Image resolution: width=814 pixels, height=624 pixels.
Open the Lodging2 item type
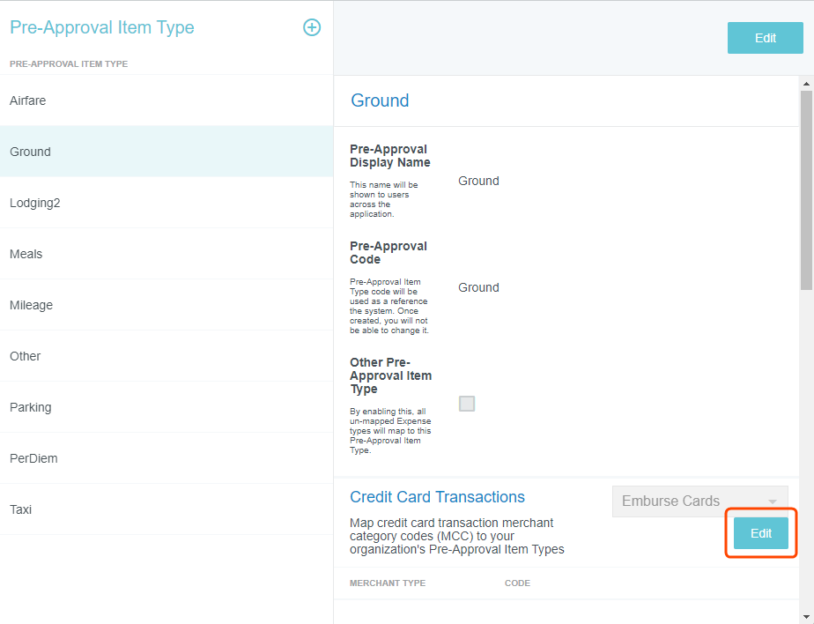[x=34, y=203]
